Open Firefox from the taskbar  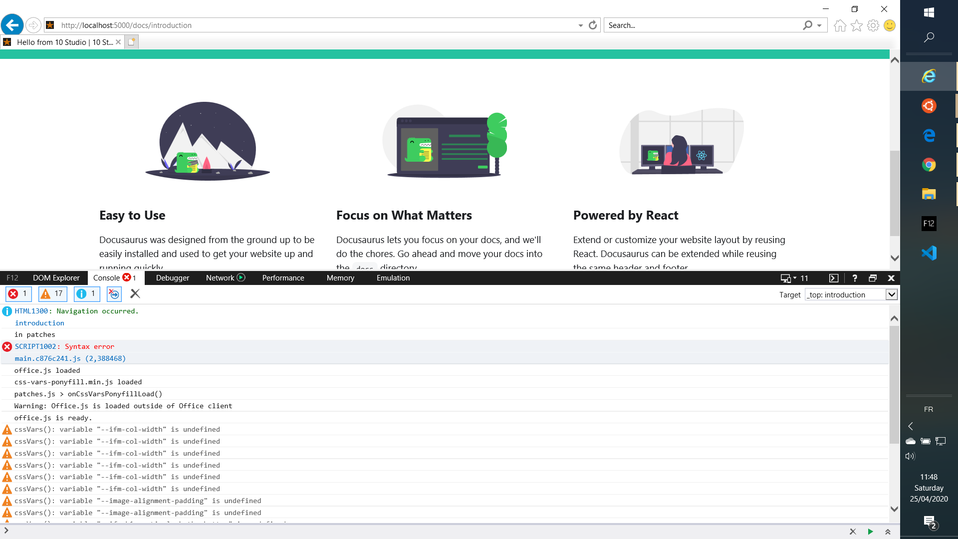[x=929, y=105]
